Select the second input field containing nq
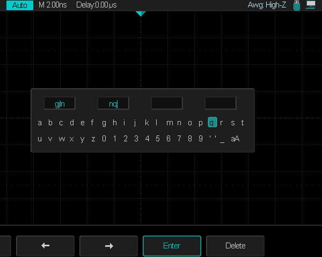The image size is (322, 257). 113,103
